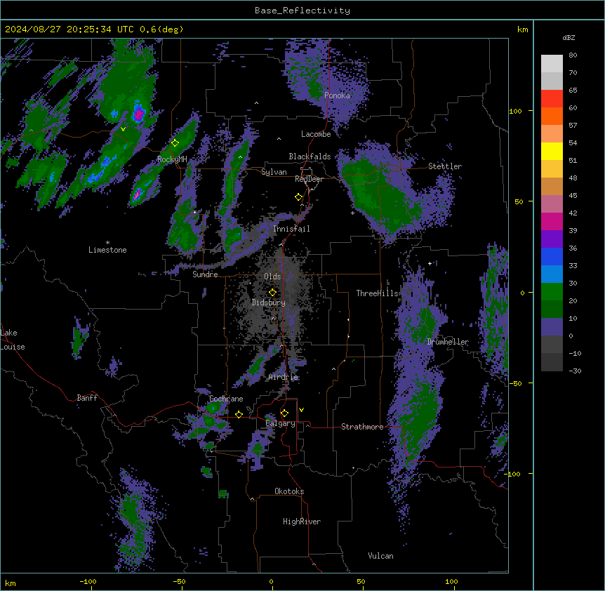605x591 pixels.
Task: Click the RockyMH label
Action: 172,159
